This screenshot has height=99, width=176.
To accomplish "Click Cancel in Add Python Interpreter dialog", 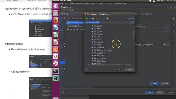I will coord(165,84).
